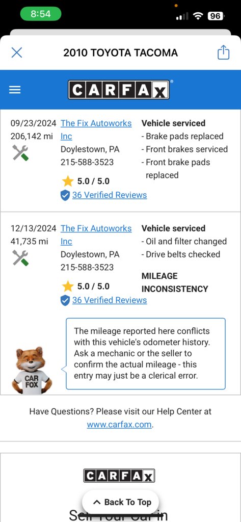The image size is (241, 522).
Task: Tap the MILEAGE INCONSISTENCY label
Action: (x=175, y=282)
